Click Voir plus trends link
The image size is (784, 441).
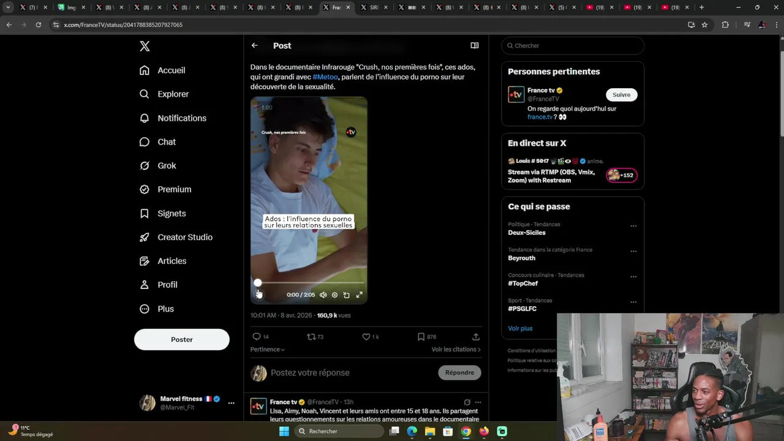click(520, 329)
